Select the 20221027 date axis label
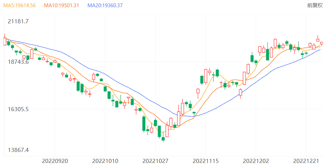325x165 pixels. pos(155,161)
